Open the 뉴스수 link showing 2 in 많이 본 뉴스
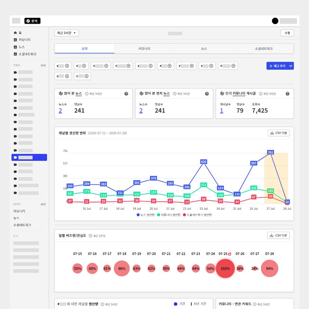 (x=60, y=111)
